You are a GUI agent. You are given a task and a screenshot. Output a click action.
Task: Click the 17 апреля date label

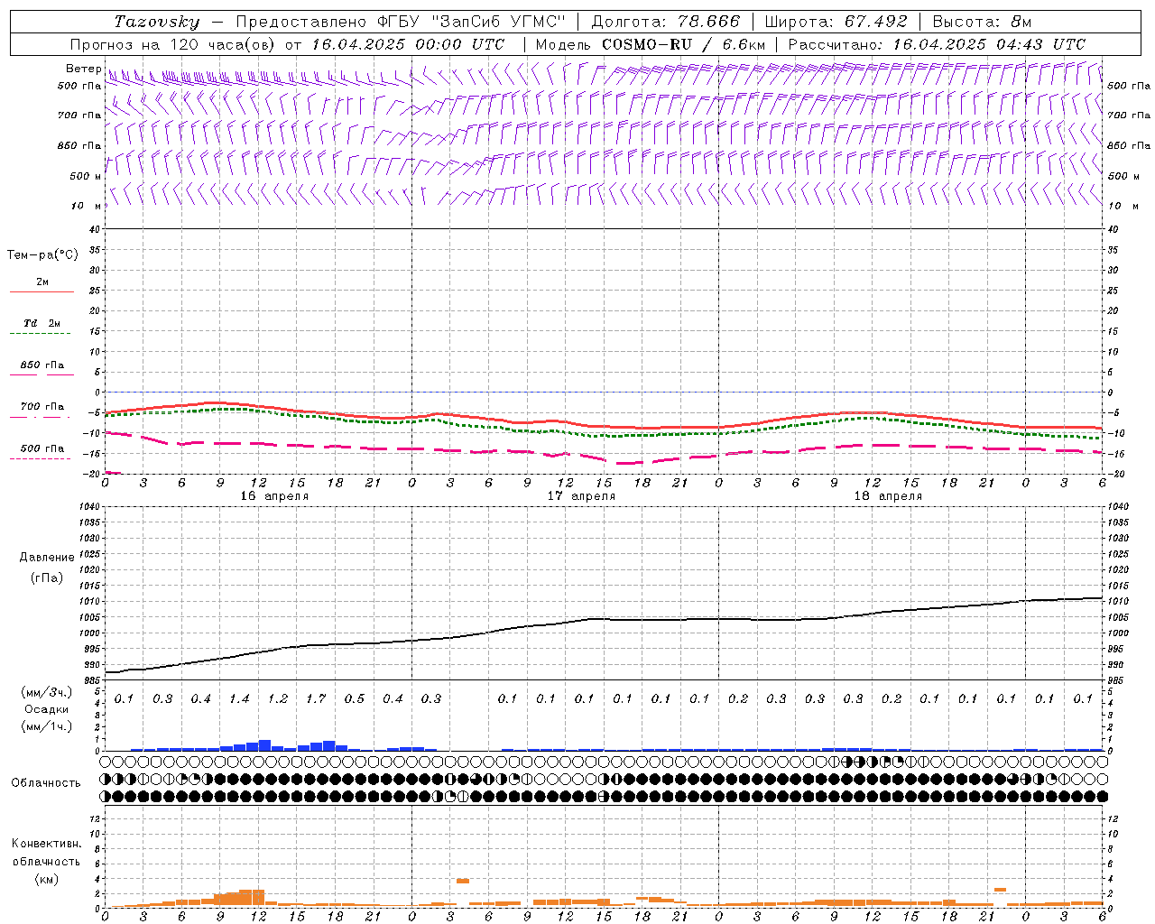[x=581, y=496]
